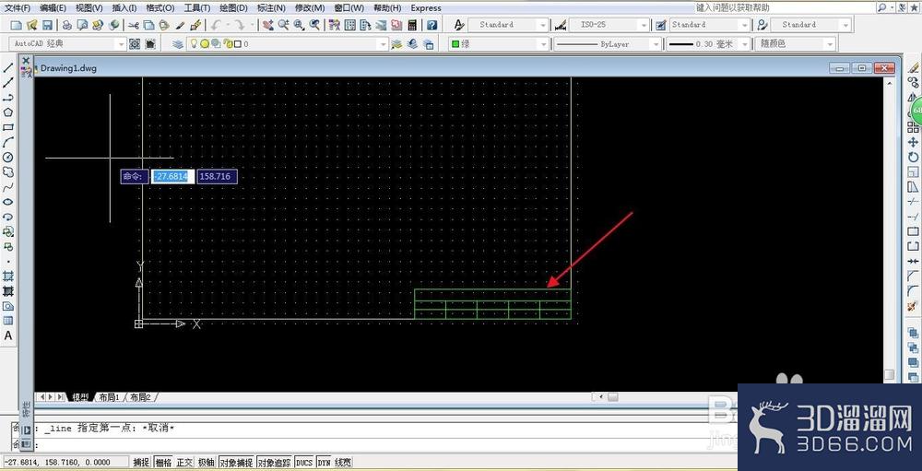This screenshot has width=922, height=471.
Task: Click the search magnifier beside help box
Action: 882,7
